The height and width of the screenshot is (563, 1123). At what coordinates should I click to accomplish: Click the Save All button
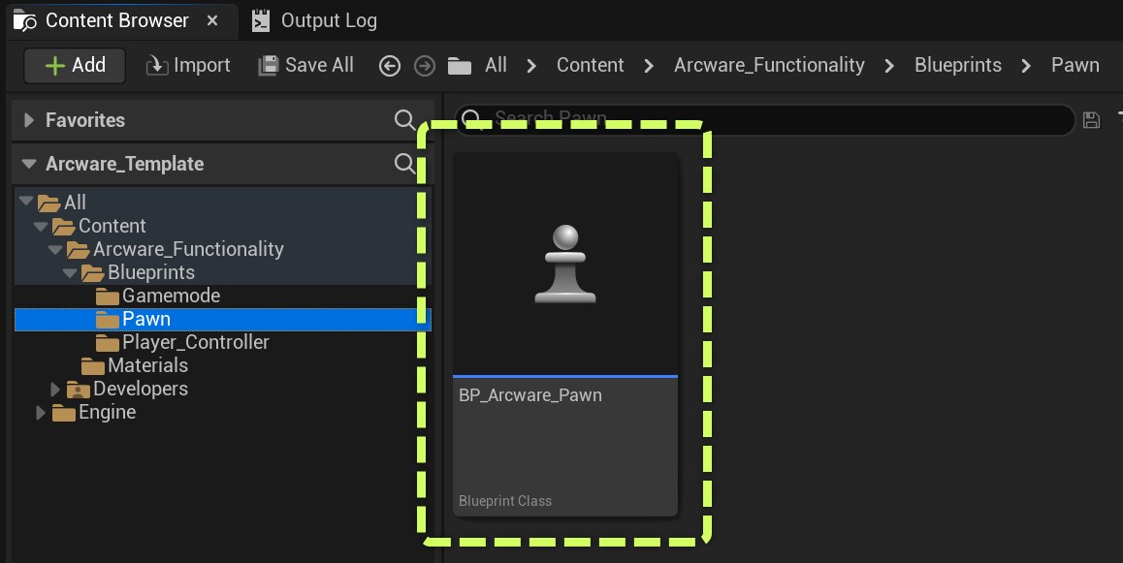click(x=305, y=65)
